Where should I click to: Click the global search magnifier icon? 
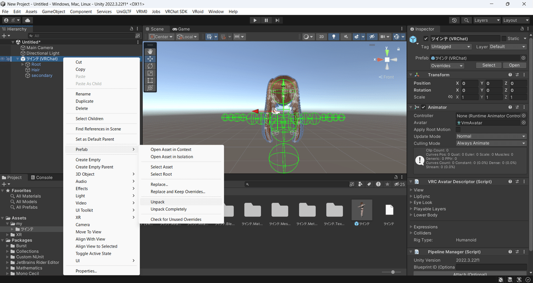tap(466, 20)
